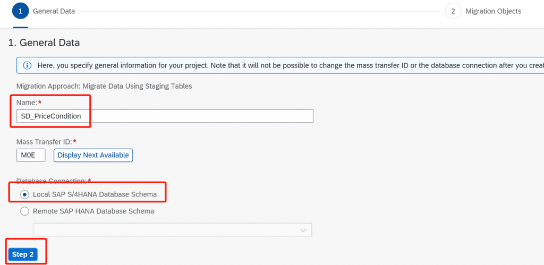
Task: Select Remote SAP HANA Database Schema radio button
Action: (x=24, y=211)
